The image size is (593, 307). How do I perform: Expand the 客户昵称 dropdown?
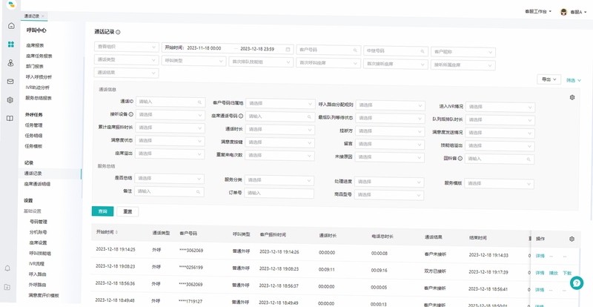click(x=463, y=52)
